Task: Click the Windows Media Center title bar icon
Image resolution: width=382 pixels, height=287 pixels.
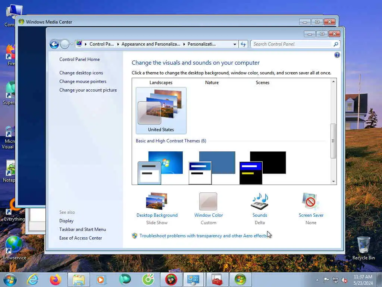Action: tap(21, 22)
